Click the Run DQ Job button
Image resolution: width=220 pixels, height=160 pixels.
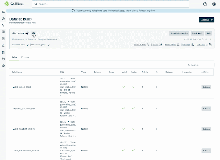tap(197, 33)
